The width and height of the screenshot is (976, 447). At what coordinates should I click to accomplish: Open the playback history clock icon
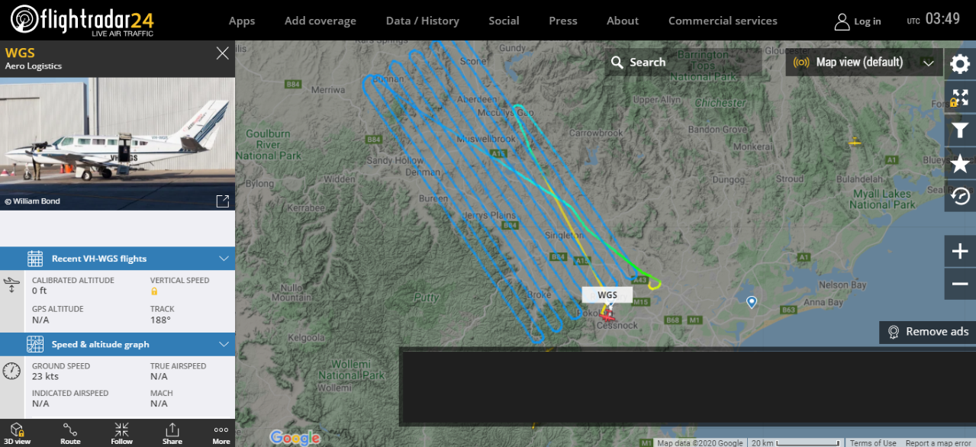point(960,198)
